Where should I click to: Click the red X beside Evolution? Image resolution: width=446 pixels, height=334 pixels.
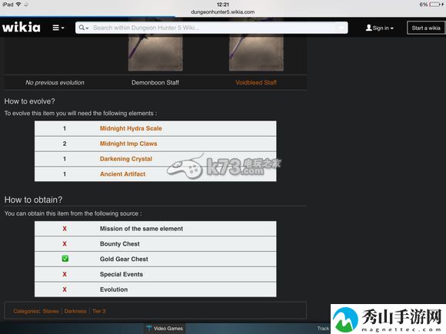[x=65, y=289]
